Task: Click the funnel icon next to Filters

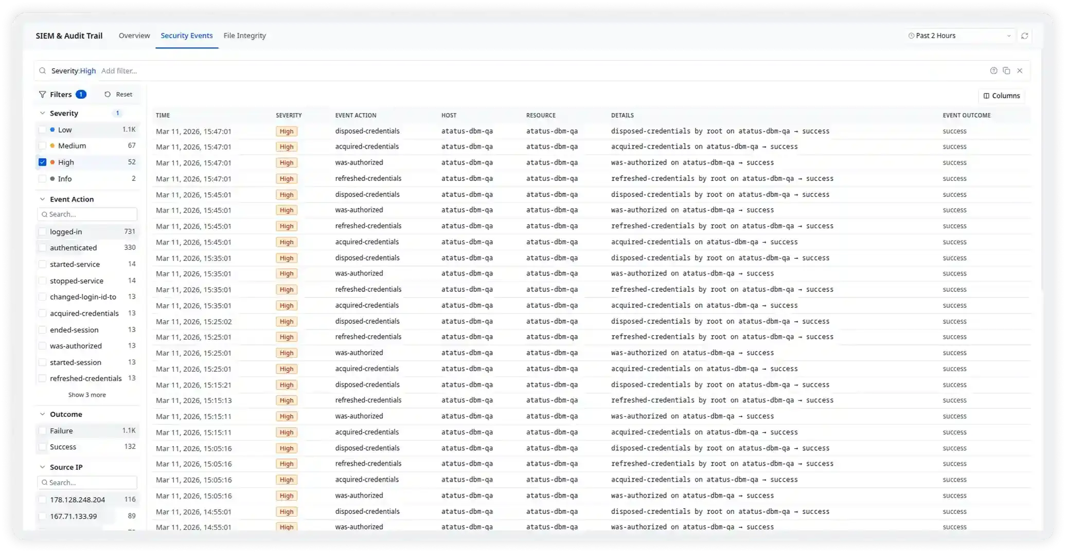Action: coord(42,94)
